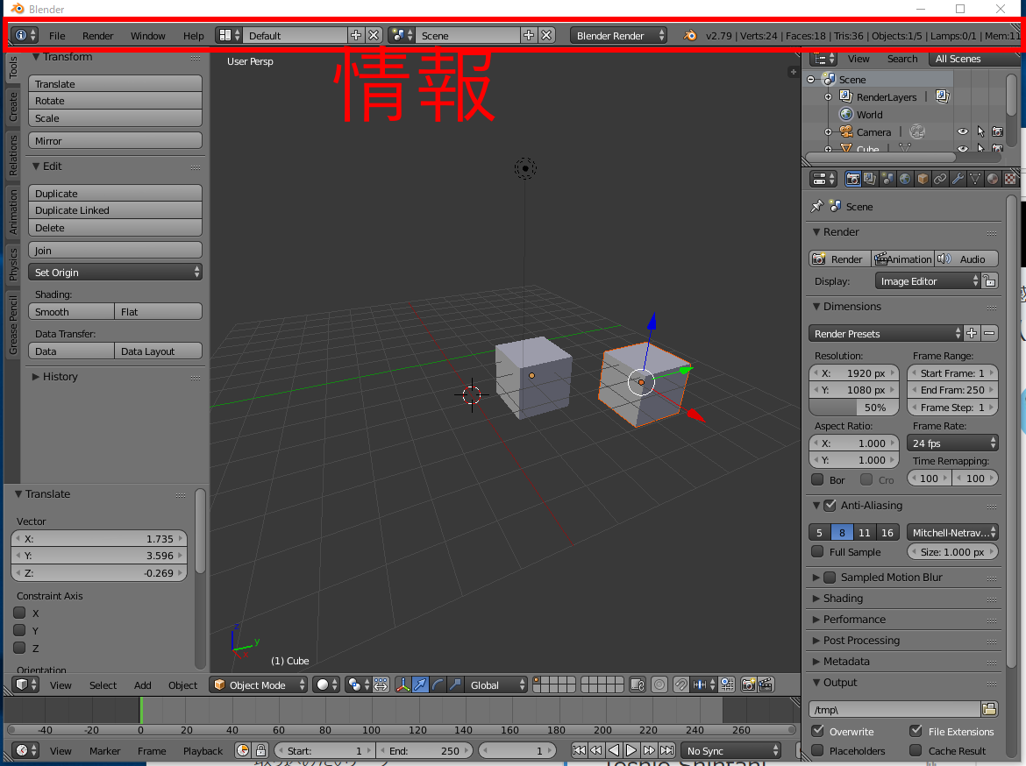
Task: Toggle the snap magnet icon
Action: (681, 684)
